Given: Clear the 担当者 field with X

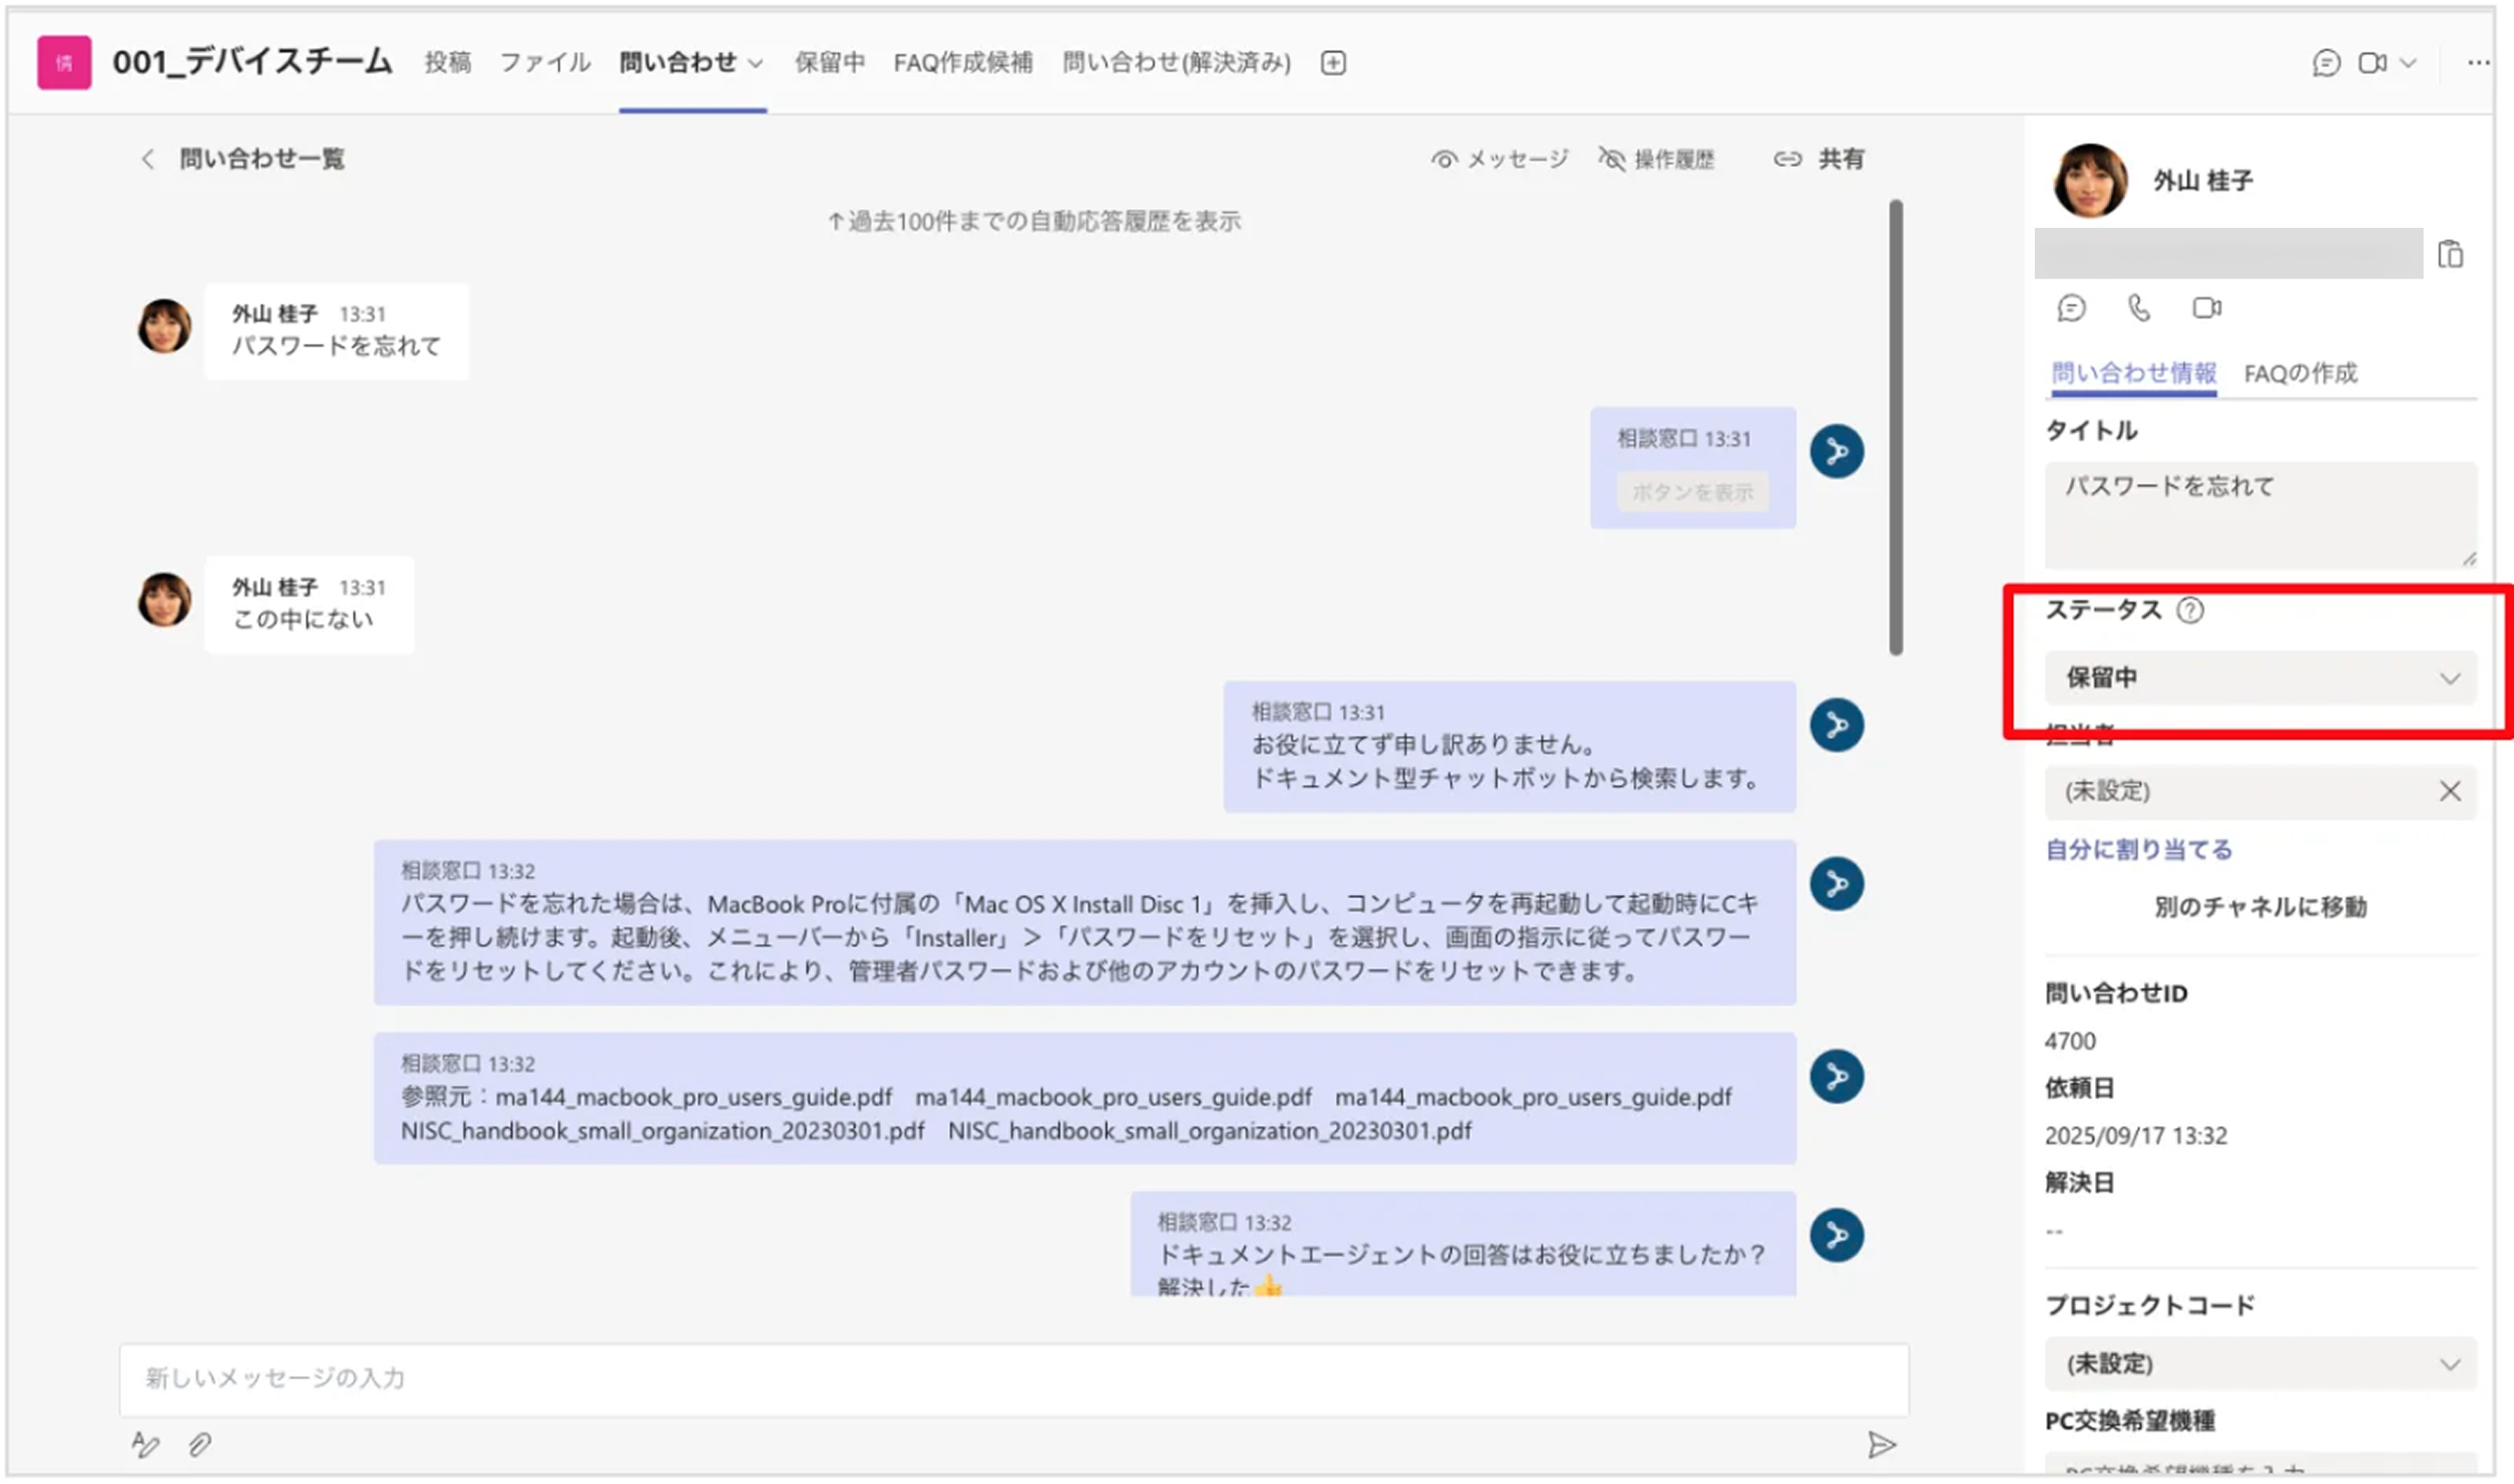Looking at the screenshot, I should coord(2449,792).
